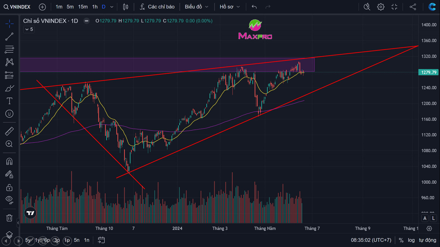The width and height of the screenshot is (440, 247).
Task: Set the date range to 5y
Action: coord(28,240)
